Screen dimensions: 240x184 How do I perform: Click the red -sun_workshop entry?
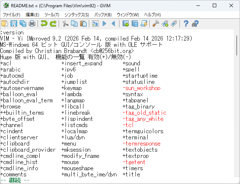[x=142, y=88]
